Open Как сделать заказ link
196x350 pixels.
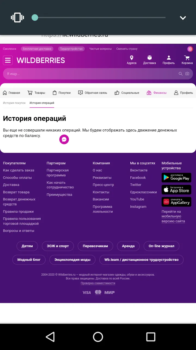point(19,170)
